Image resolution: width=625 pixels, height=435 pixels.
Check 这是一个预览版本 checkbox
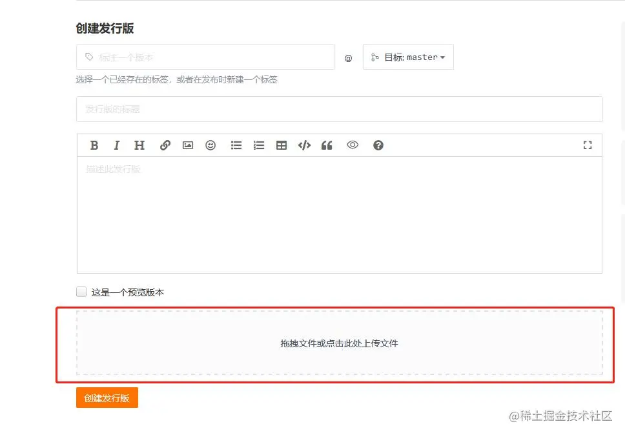click(81, 292)
